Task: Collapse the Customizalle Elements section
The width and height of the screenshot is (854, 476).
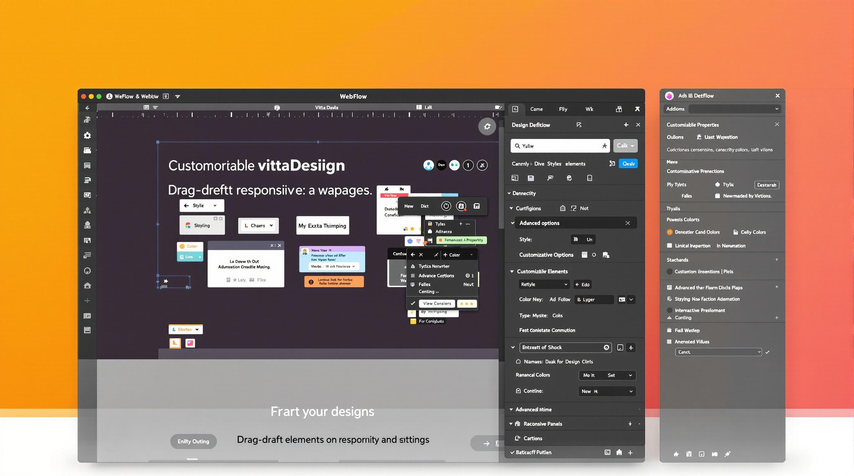Action: [x=512, y=271]
